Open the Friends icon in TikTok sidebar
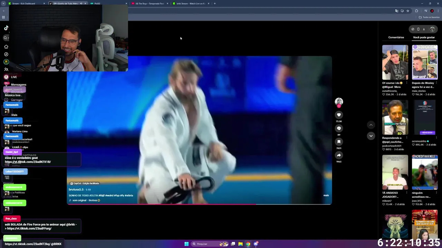The image size is (442, 248). pyautogui.click(x=6, y=69)
